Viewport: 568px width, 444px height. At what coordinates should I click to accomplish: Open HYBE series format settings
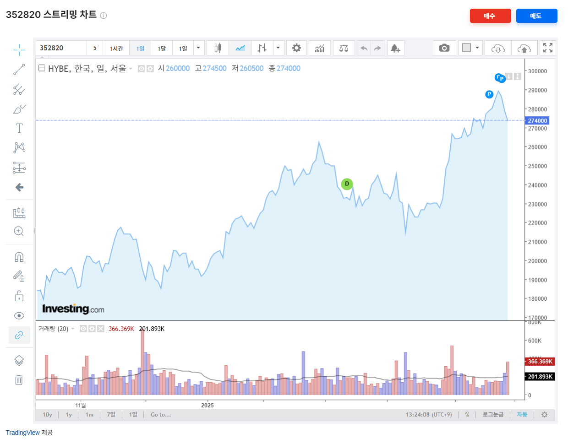coord(150,69)
